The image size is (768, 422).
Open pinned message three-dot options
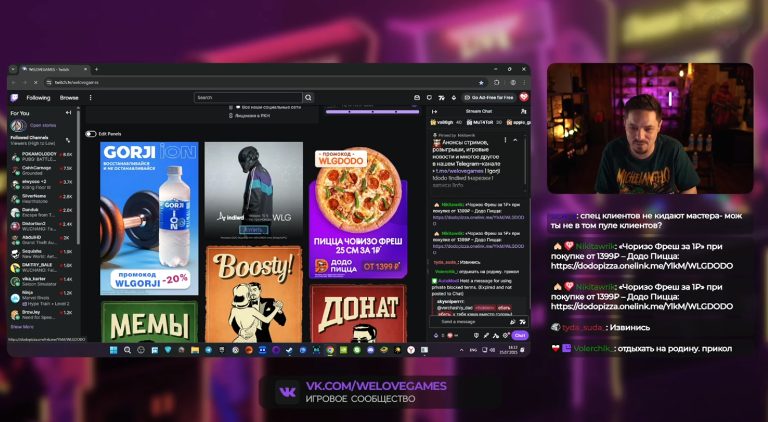pos(505,140)
